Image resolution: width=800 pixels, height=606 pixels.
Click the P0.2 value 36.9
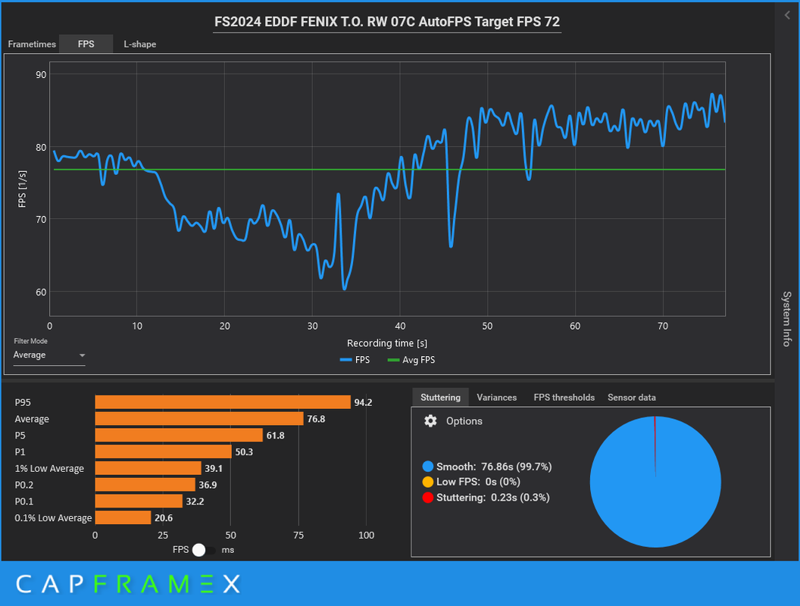(x=208, y=485)
